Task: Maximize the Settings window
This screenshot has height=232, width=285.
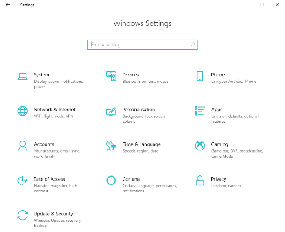Action: point(262,5)
